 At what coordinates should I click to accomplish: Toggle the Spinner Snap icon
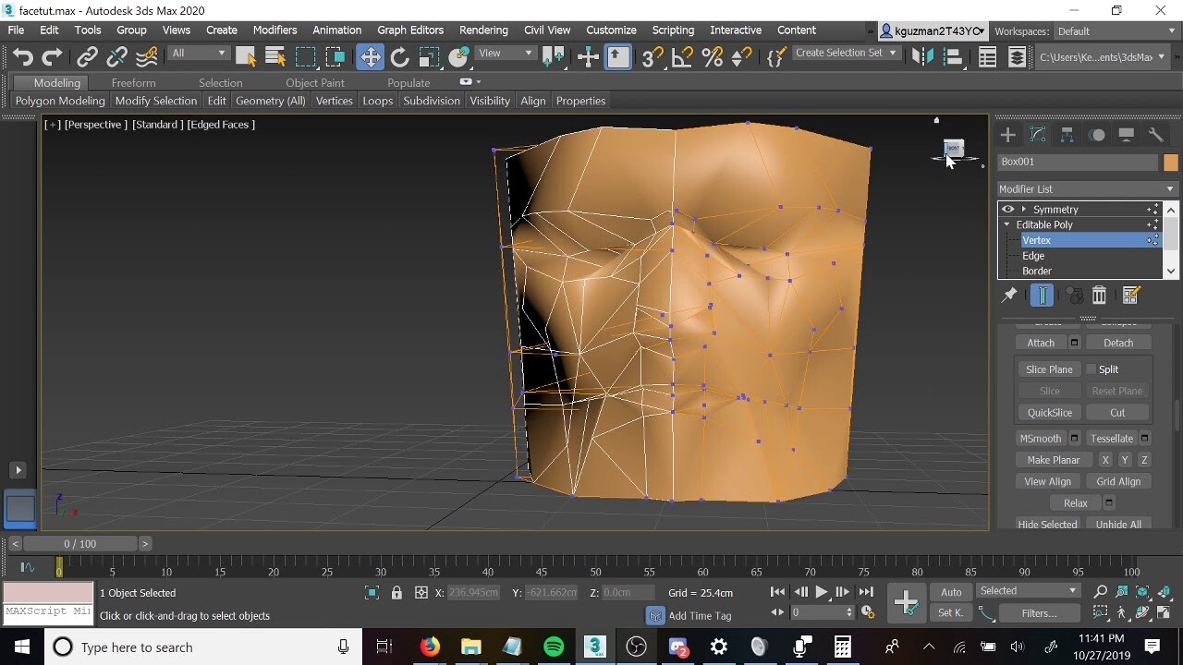pyautogui.click(x=741, y=57)
